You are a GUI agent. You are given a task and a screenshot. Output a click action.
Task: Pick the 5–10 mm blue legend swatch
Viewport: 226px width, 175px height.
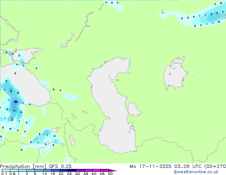tap(39, 170)
